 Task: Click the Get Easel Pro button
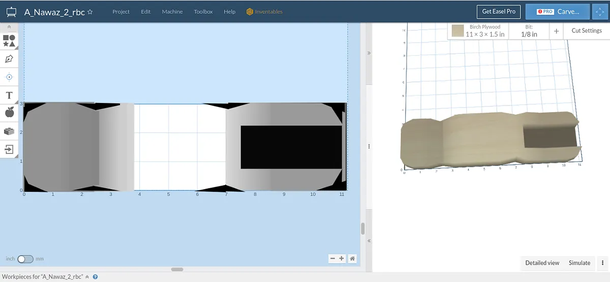pyautogui.click(x=498, y=12)
